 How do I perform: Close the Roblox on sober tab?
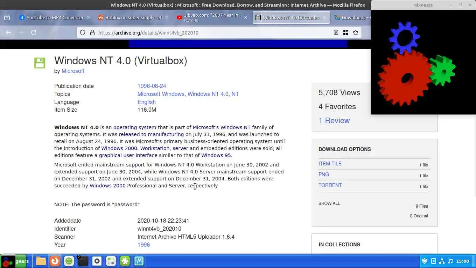click(x=167, y=17)
